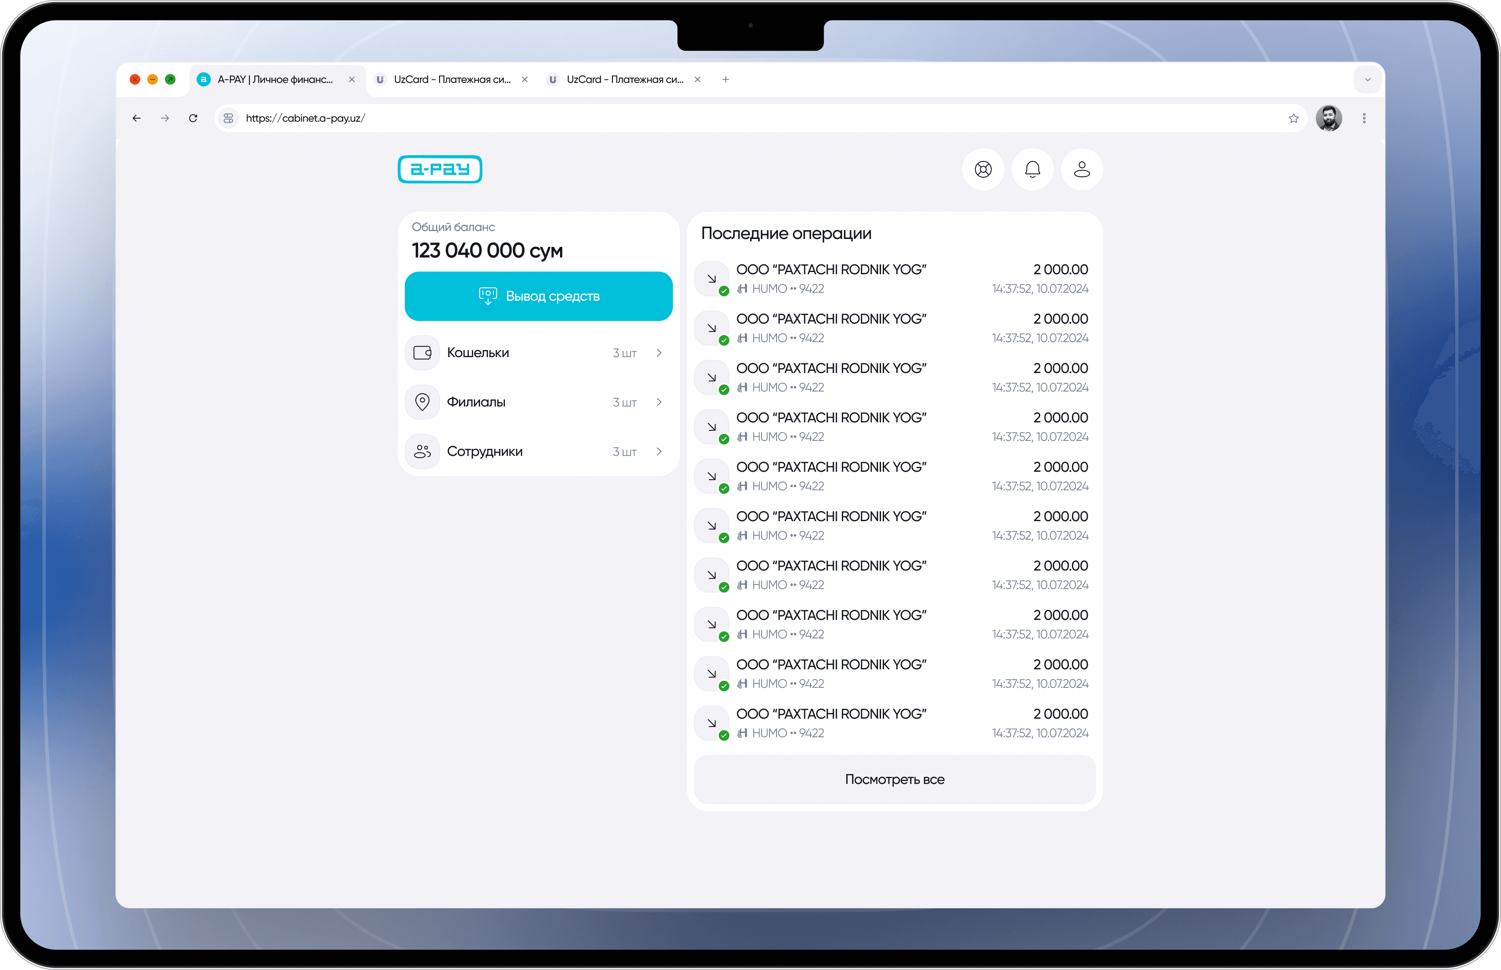Open the tab list dropdown arrow
The height and width of the screenshot is (970, 1501).
[1367, 79]
